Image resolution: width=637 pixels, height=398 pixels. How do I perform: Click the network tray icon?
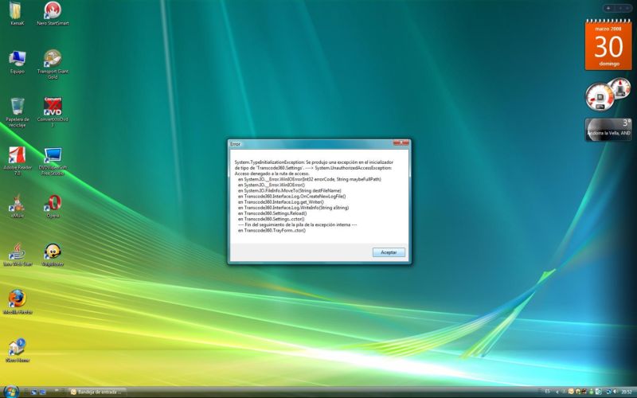(x=608, y=392)
